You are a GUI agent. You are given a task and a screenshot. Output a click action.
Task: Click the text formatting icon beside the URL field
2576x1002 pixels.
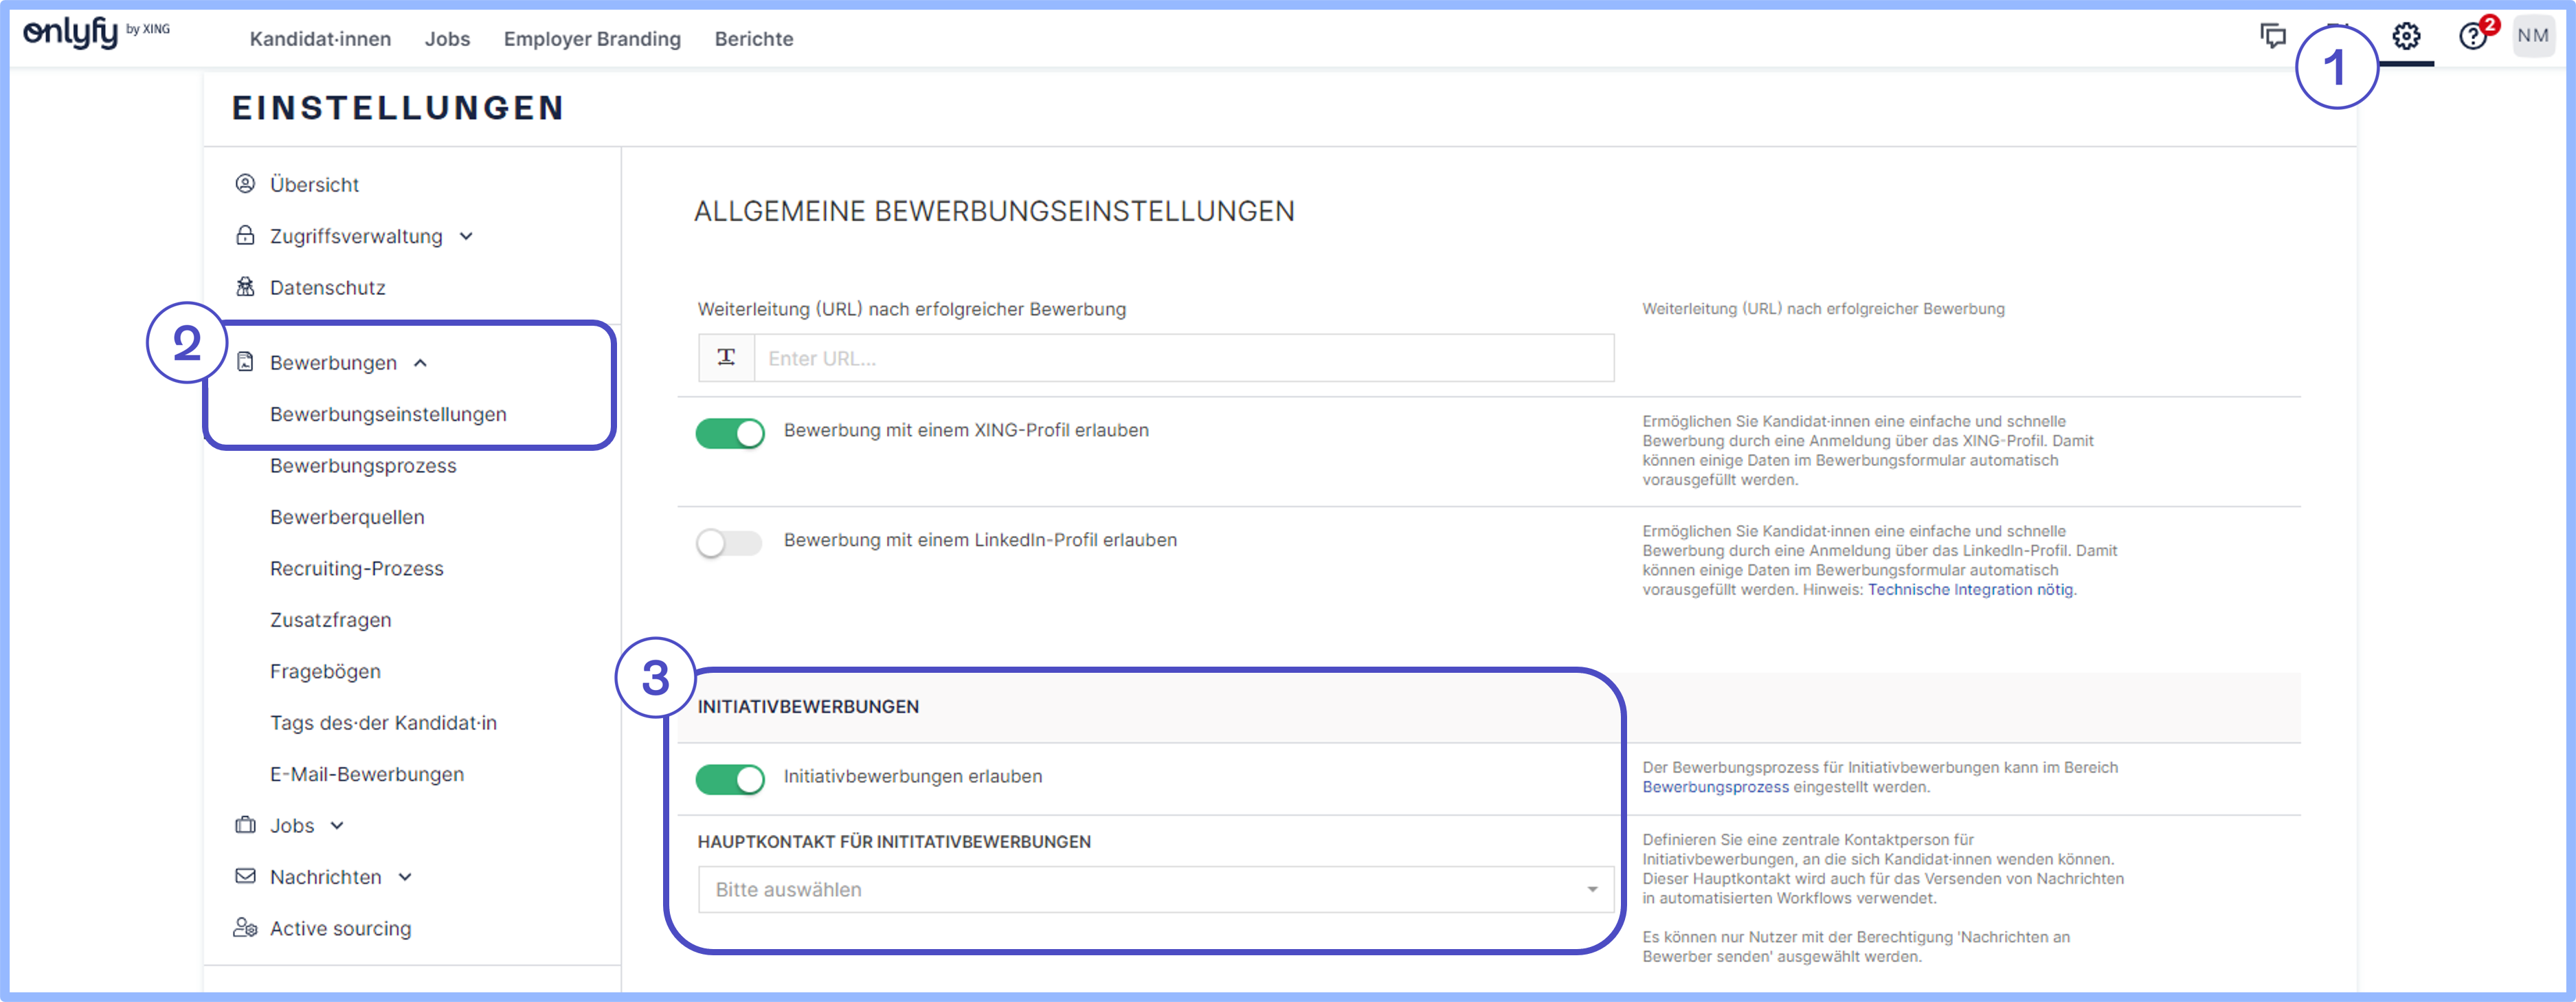[x=726, y=357]
